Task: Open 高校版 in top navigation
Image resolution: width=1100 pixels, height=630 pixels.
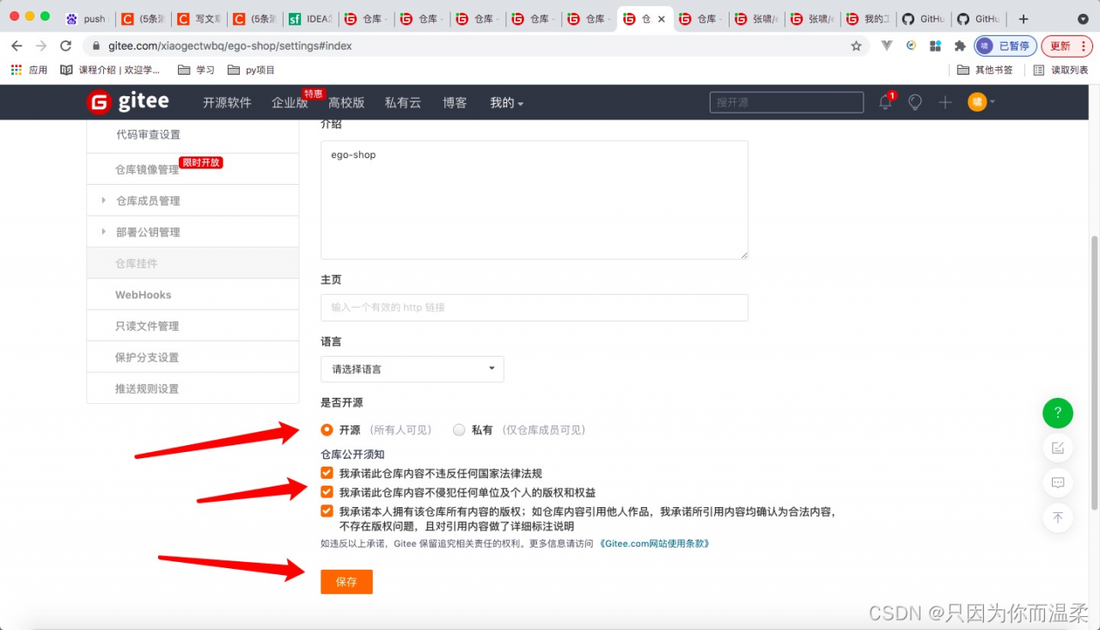Action: tap(346, 102)
